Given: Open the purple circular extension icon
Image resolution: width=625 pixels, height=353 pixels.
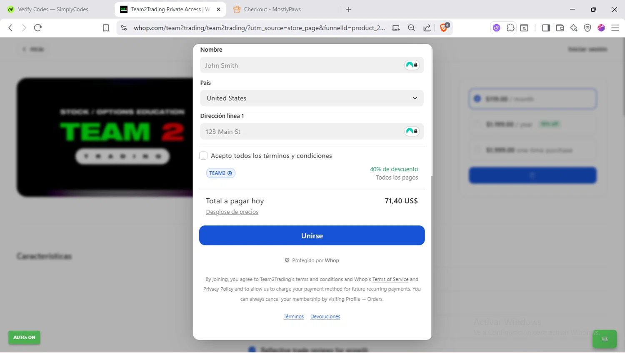Looking at the screenshot, I should pyautogui.click(x=496, y=28).
